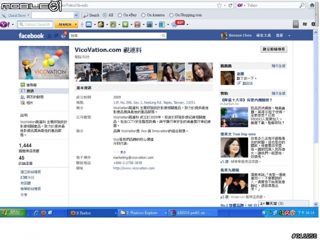Open Facebook messages icon

[56, 36]
